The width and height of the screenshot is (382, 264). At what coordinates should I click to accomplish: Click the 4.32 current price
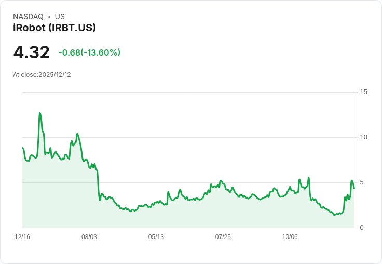point(32,52)
